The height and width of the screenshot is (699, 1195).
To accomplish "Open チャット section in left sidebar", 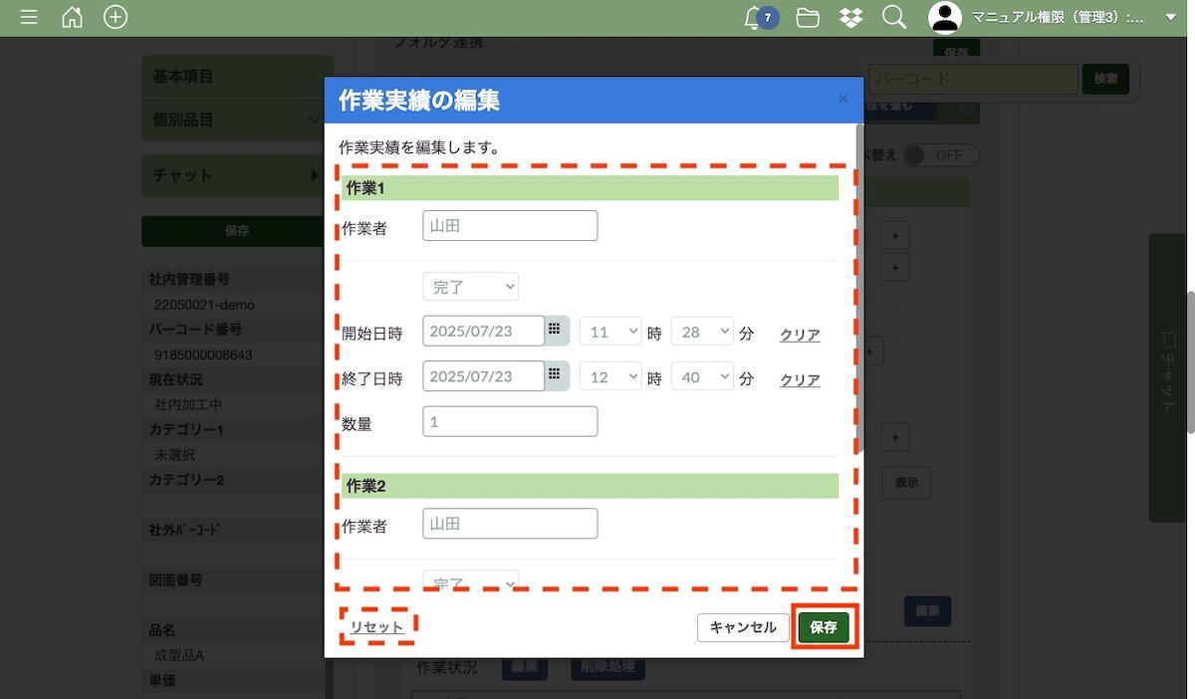I will 237,175.
